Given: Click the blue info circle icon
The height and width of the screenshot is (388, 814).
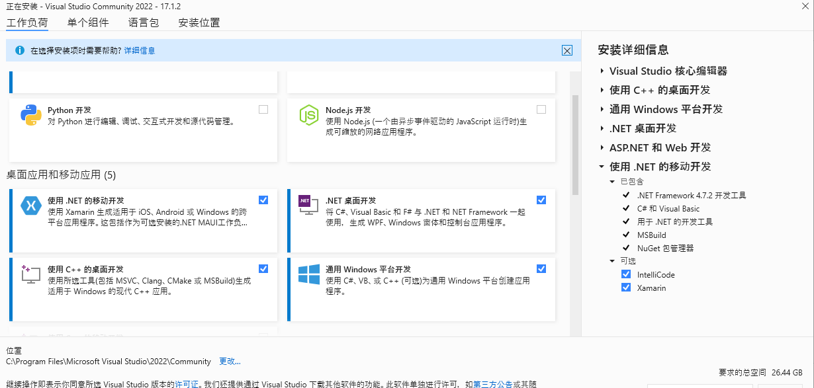Looking at the screenshot, I should 19,50.
